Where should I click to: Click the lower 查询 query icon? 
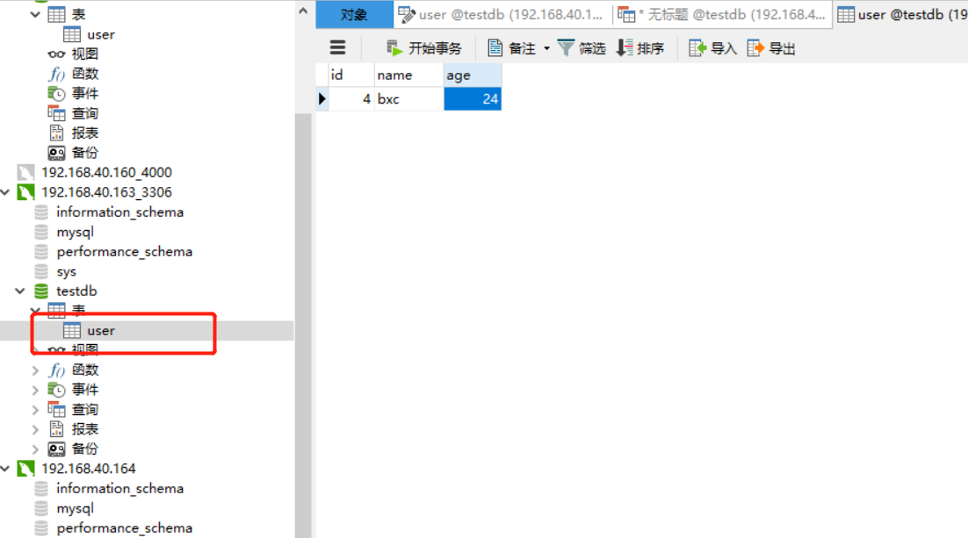[56, 410]
